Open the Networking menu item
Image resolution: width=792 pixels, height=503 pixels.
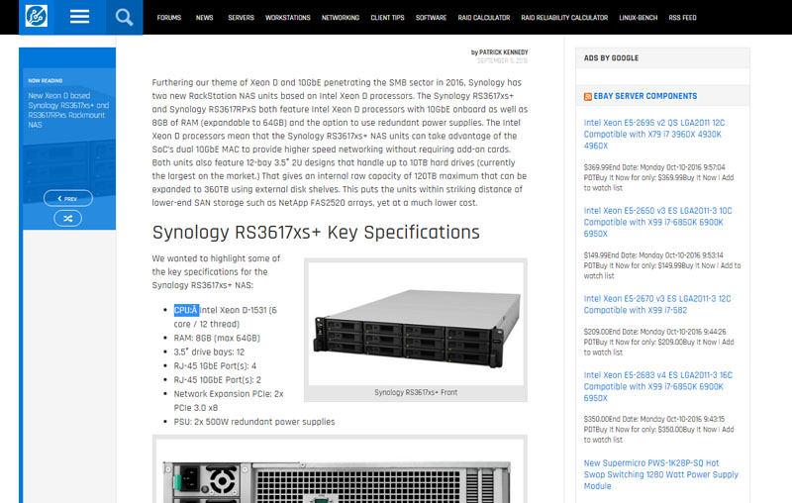point(341,18)
